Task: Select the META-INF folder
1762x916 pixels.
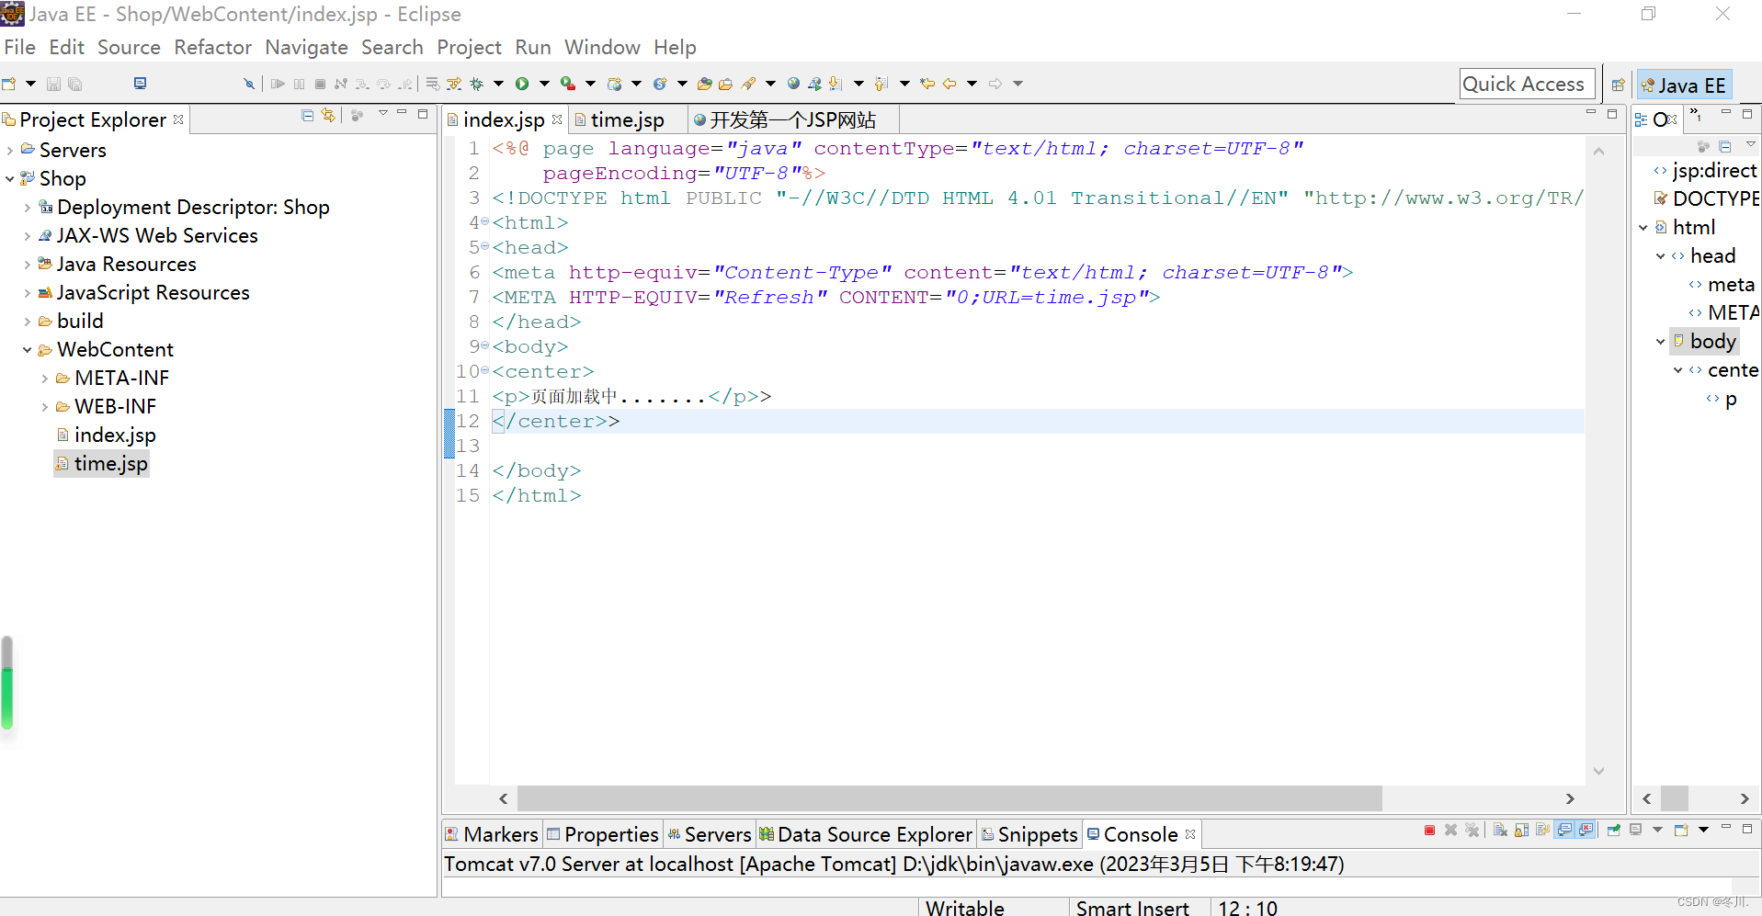Action: click(121, 378)
